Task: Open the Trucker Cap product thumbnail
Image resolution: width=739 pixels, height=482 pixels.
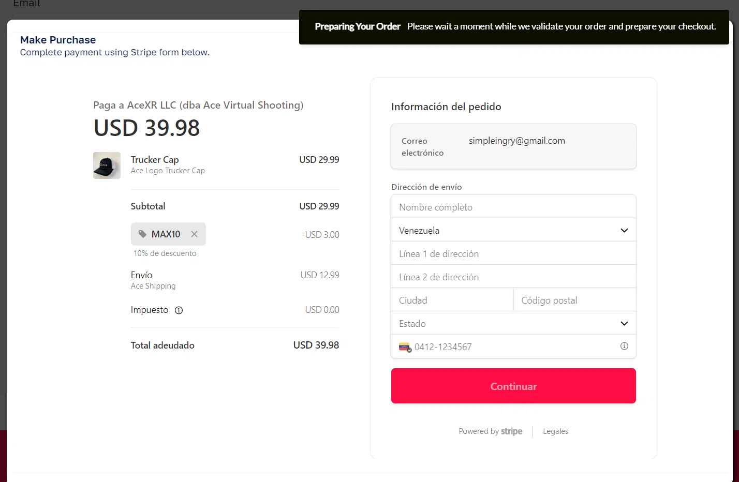Action: tap(107, 165)
